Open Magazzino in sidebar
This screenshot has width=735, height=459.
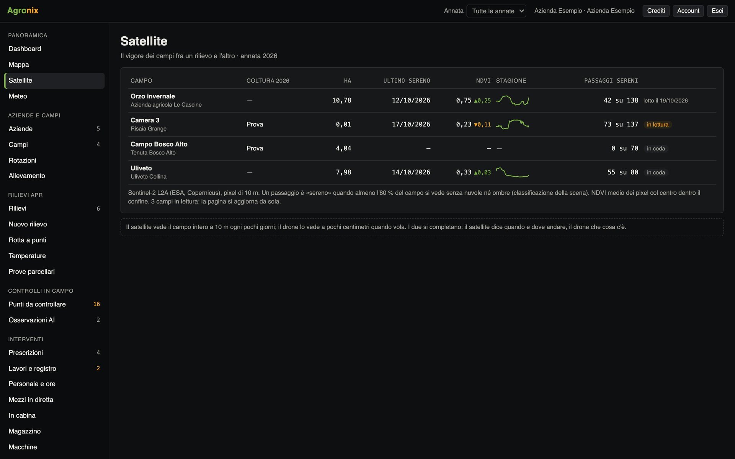tap(54, 431)
